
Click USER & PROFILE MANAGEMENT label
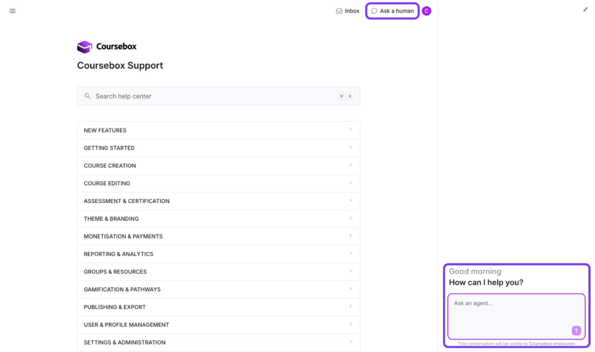point(126,325)
